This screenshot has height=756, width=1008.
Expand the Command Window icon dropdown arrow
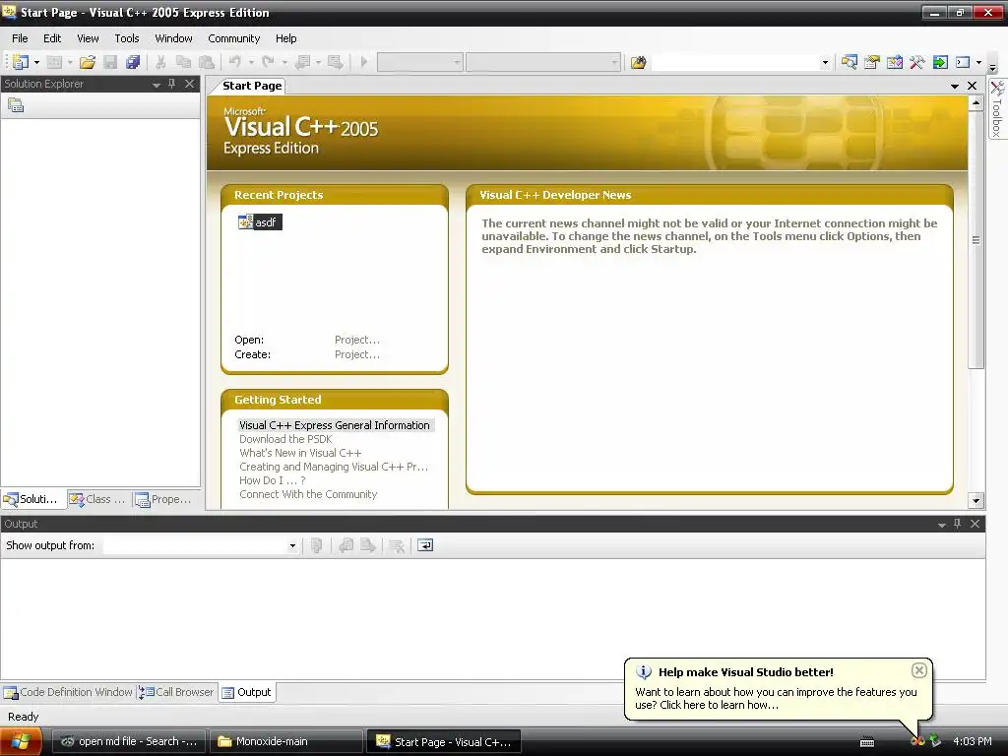(x=979, y=62)
